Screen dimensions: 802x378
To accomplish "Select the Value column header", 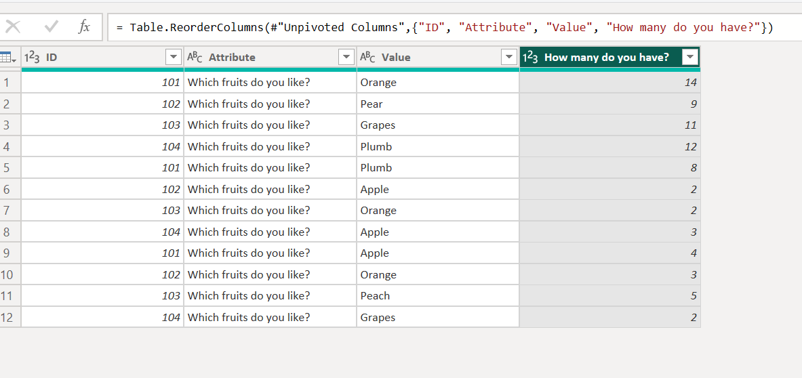I will [x=438, y=58].
